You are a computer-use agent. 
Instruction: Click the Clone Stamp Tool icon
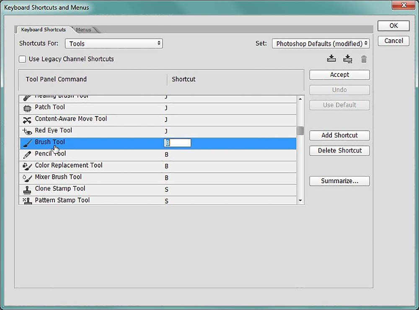27,190
